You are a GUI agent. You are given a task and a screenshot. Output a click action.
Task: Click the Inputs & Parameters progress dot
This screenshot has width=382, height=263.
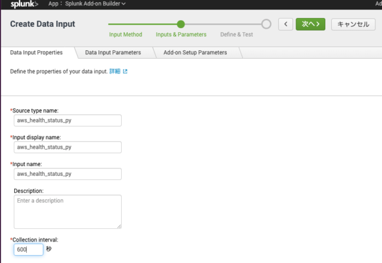pyautogui.click(x=181, y=24)
